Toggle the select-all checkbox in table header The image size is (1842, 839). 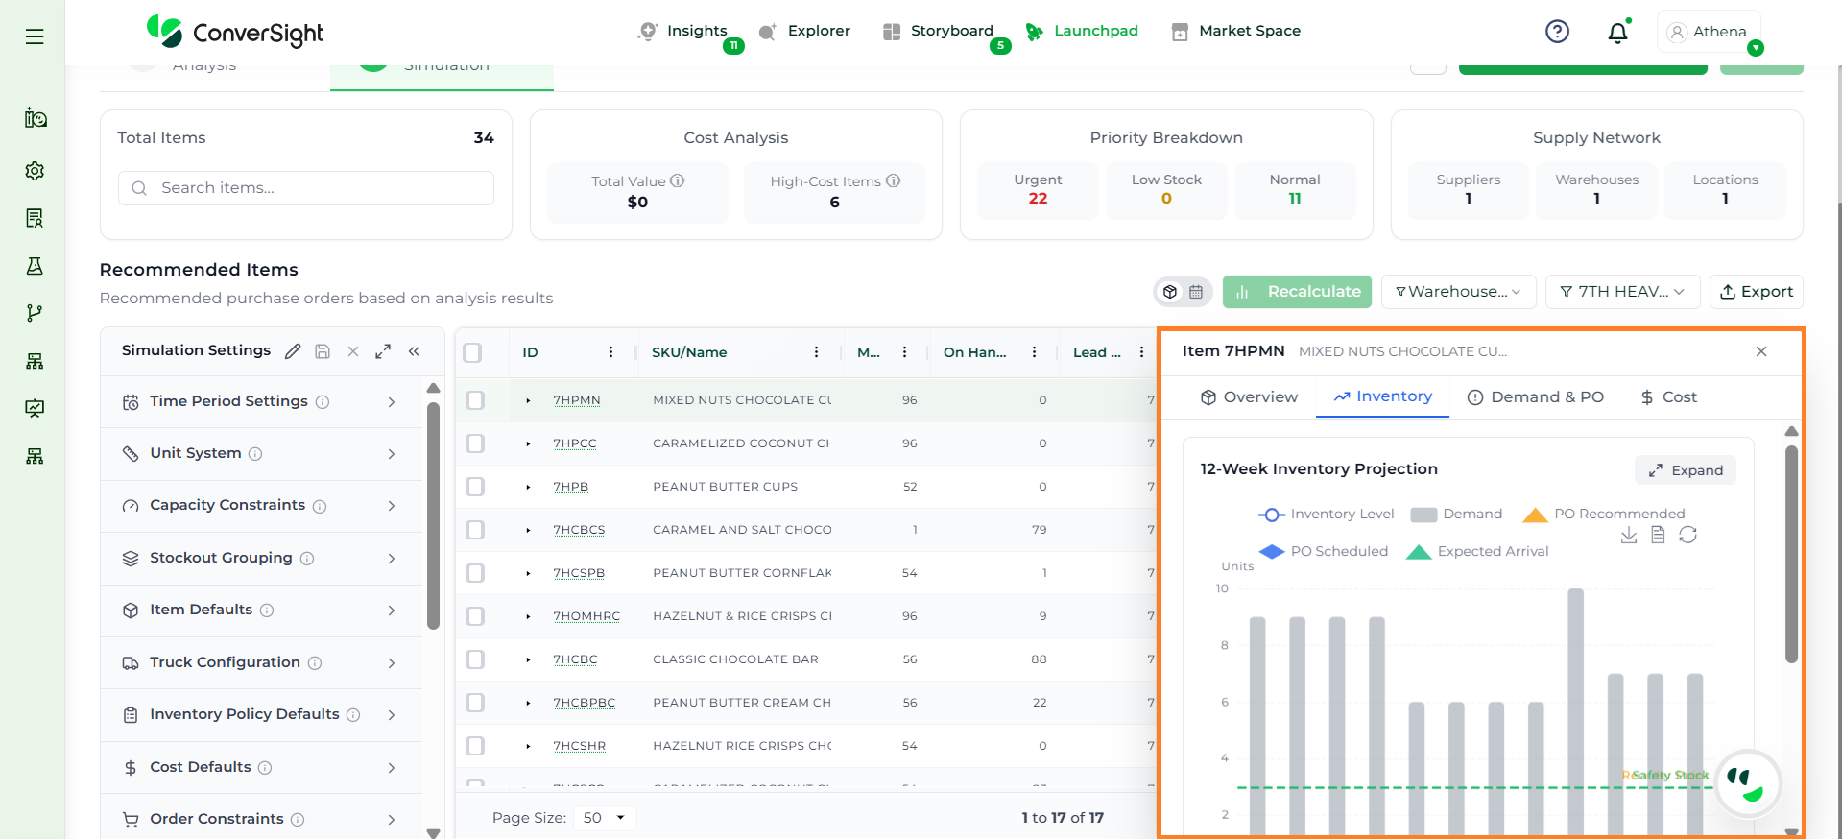pos(472,352)
